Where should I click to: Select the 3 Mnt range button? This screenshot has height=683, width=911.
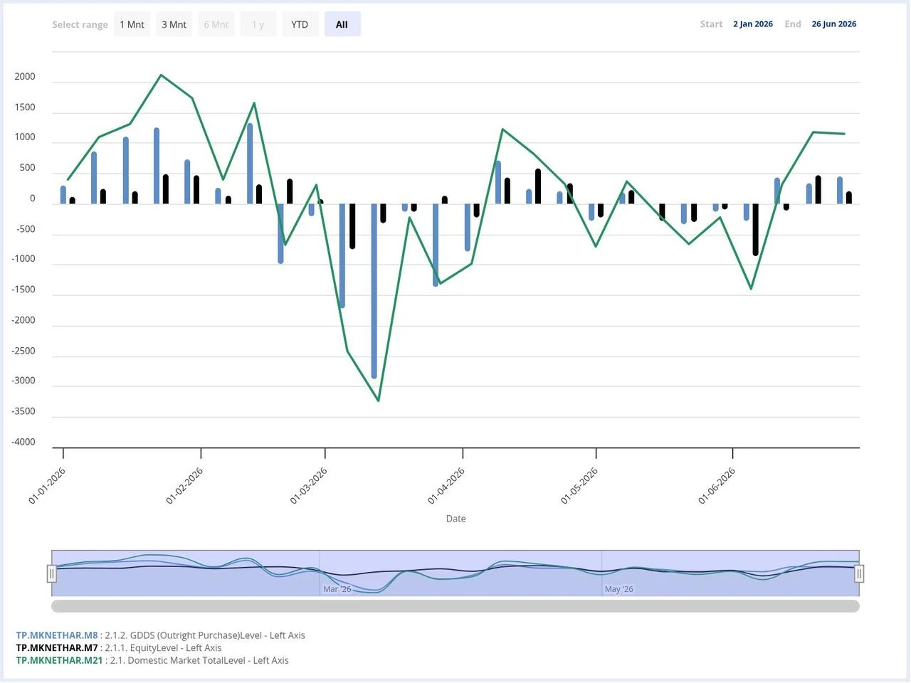click(174, 24)
